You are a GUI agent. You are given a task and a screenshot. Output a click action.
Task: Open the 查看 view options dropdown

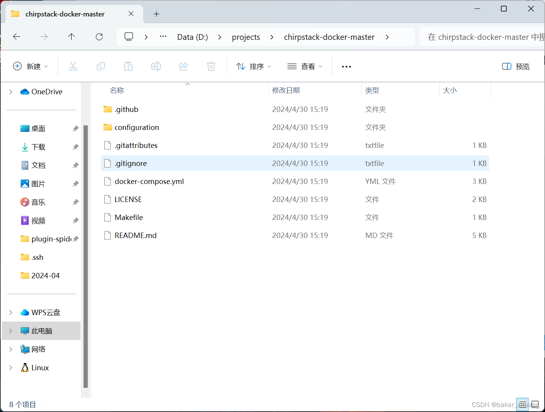pos(305,66)
